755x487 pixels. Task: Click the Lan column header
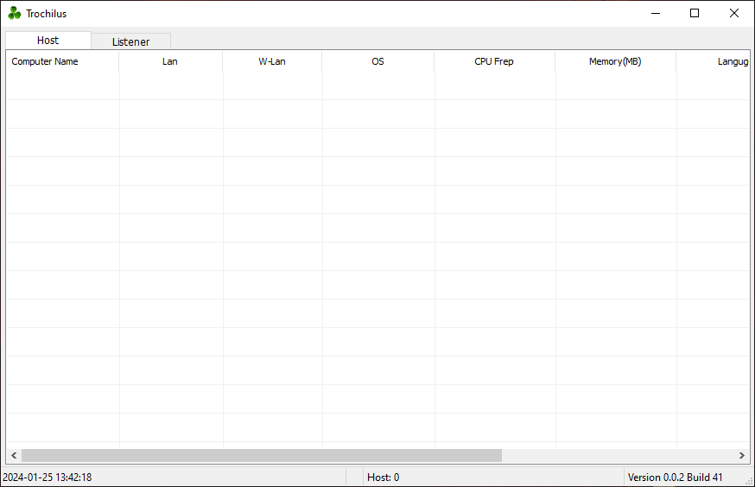170,62
